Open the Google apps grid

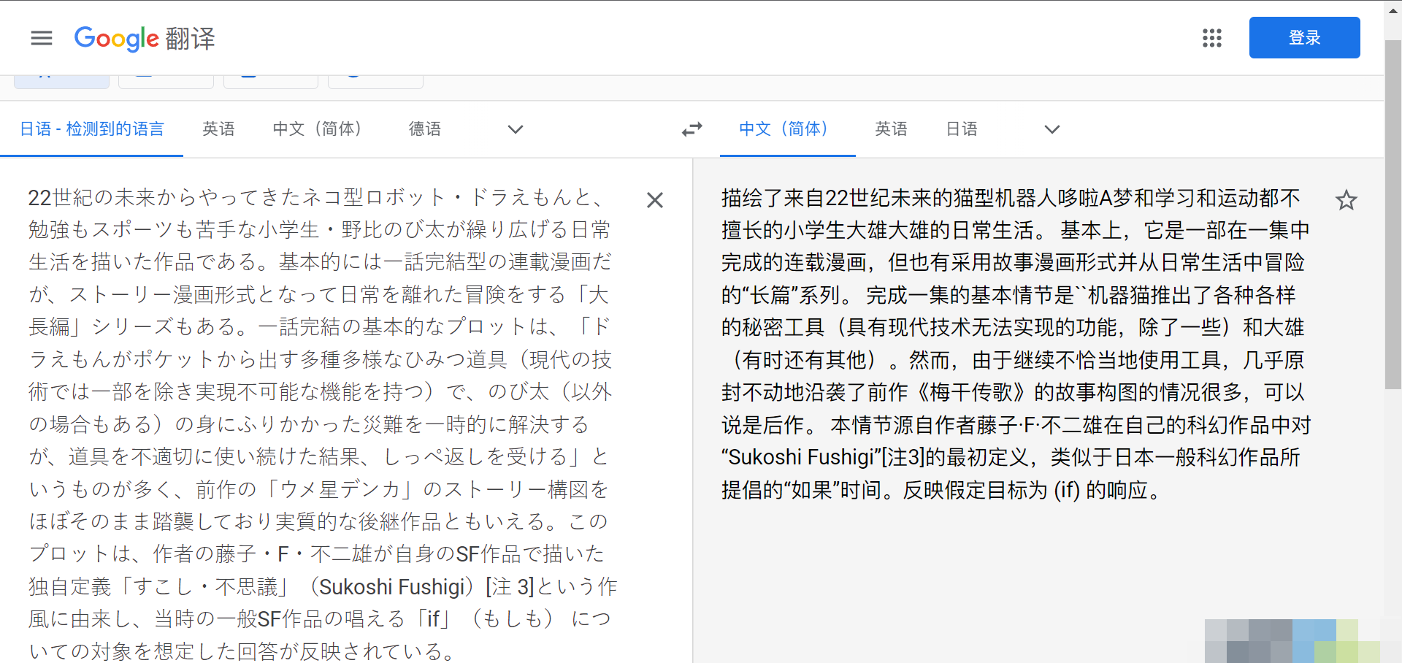(1212, 38)
